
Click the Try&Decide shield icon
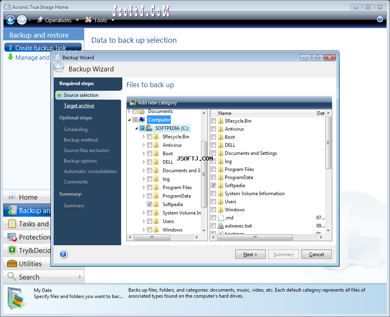coord(12,250)
